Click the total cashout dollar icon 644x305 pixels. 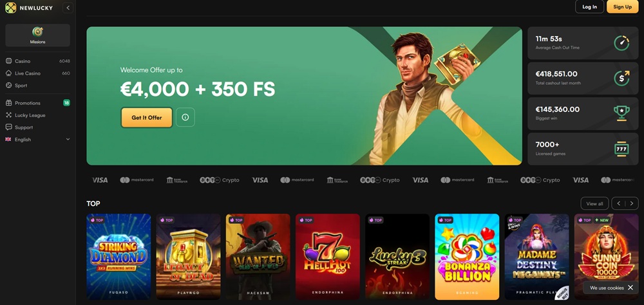click(x=621, y=78)
